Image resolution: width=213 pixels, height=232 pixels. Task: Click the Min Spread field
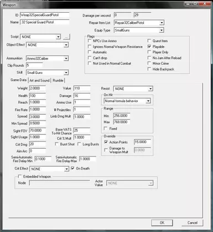click(x=38, y=123)
